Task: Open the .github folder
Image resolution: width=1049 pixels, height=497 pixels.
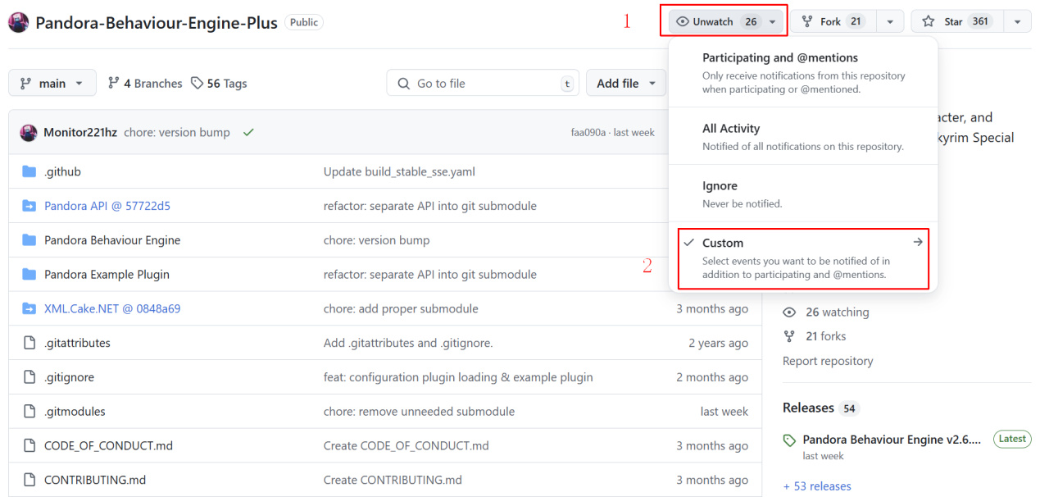Action: click(x=62, y=171)
